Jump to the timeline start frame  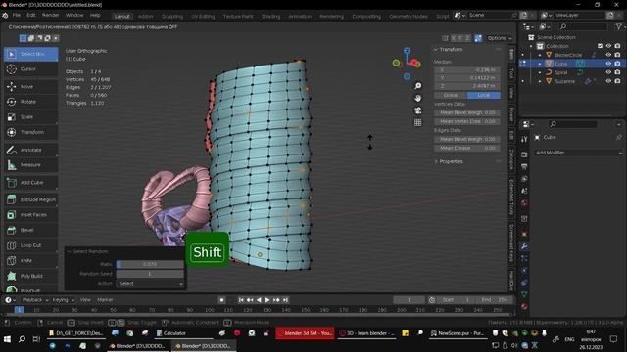241,300
